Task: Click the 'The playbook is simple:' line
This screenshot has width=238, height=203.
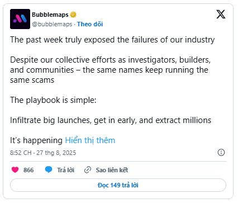Action: [x=53, y=100]
